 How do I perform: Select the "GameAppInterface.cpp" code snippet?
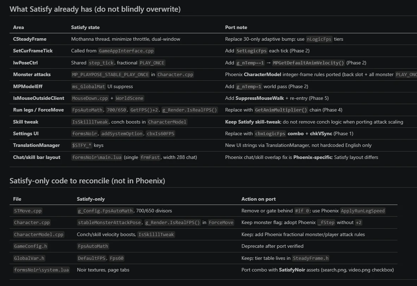(126, 51)
